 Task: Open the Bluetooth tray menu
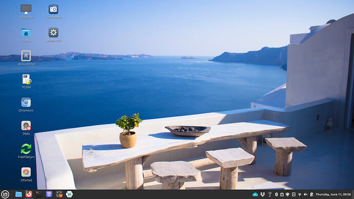[x=277, y=194]
